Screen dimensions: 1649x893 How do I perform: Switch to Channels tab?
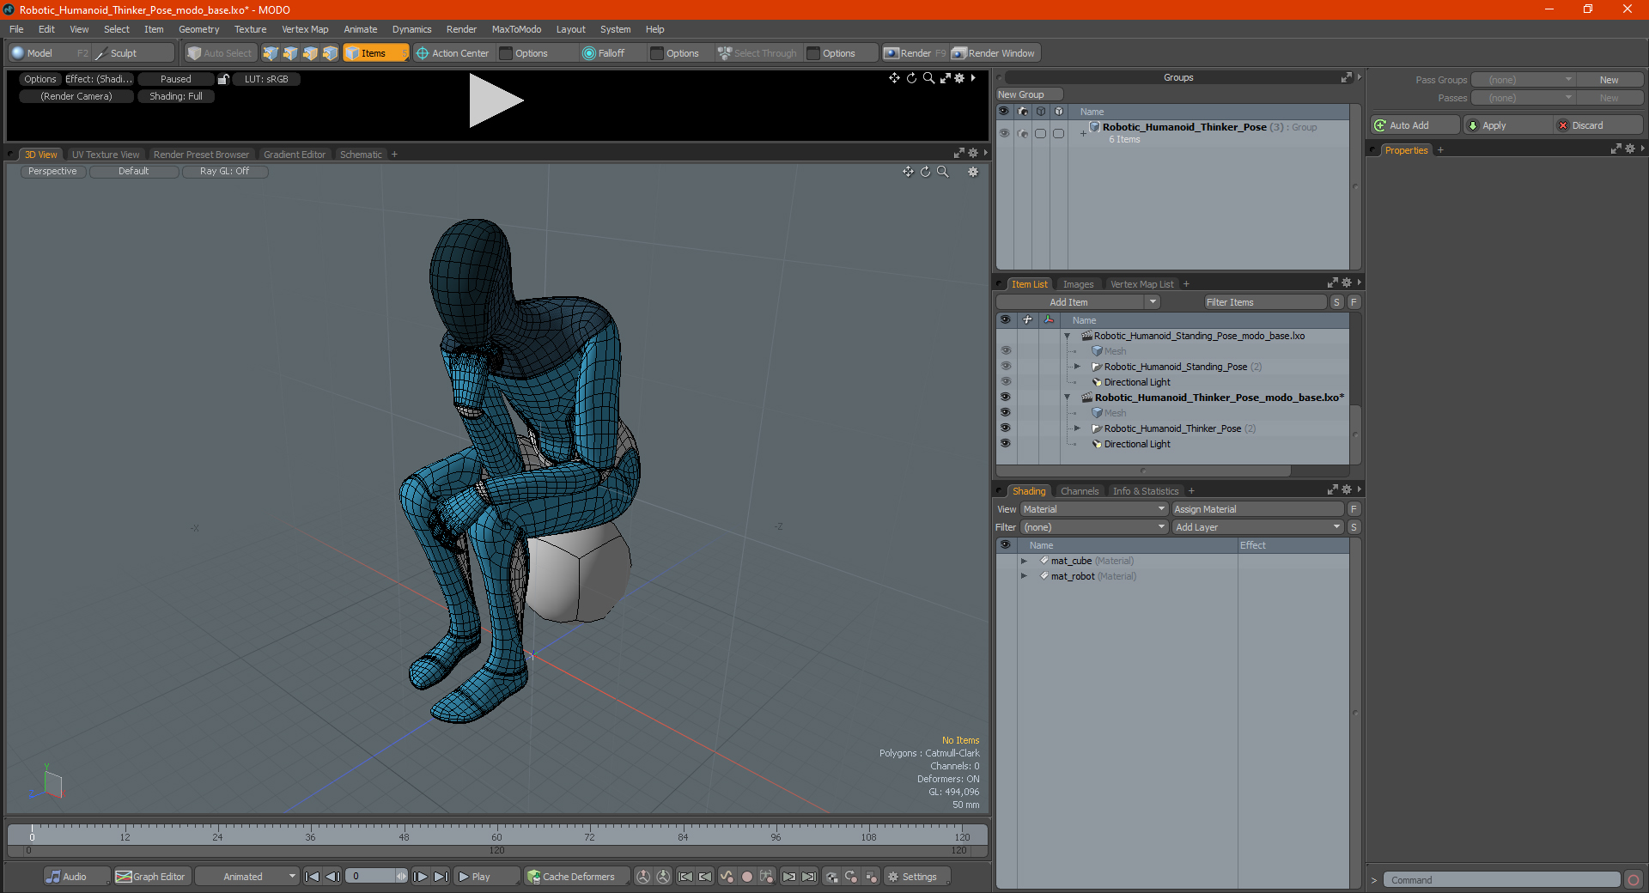(1080, 491)
